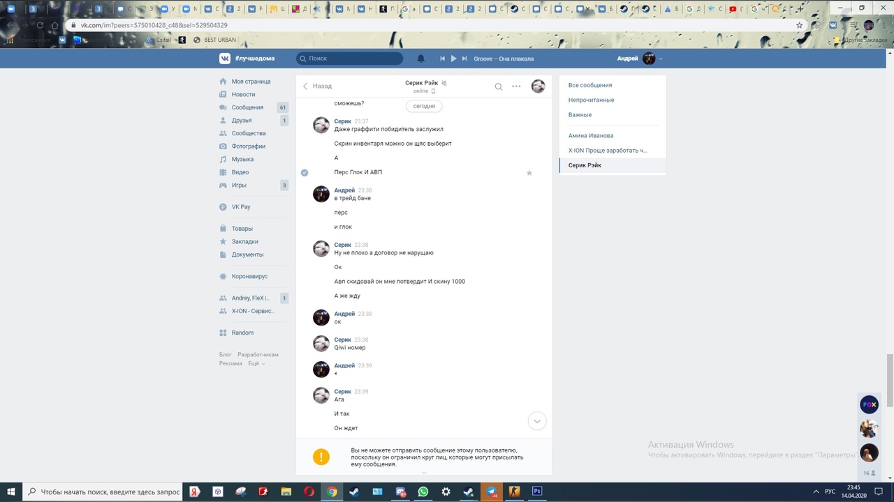Bookmark this page with the star icon
Viewport: 894px width, 502px height.
tap(800, 25)
